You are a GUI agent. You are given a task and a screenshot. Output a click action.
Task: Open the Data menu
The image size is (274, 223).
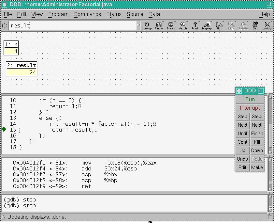pos(154,14)
